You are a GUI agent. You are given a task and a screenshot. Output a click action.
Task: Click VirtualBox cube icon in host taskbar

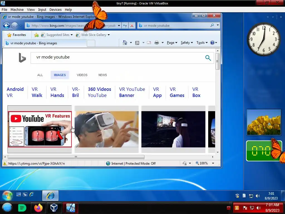click(54, 208)
